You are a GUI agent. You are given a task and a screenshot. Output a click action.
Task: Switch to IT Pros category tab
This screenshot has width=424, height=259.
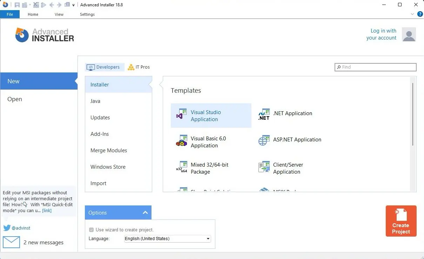pyautogui.click(x=139, y=67)
